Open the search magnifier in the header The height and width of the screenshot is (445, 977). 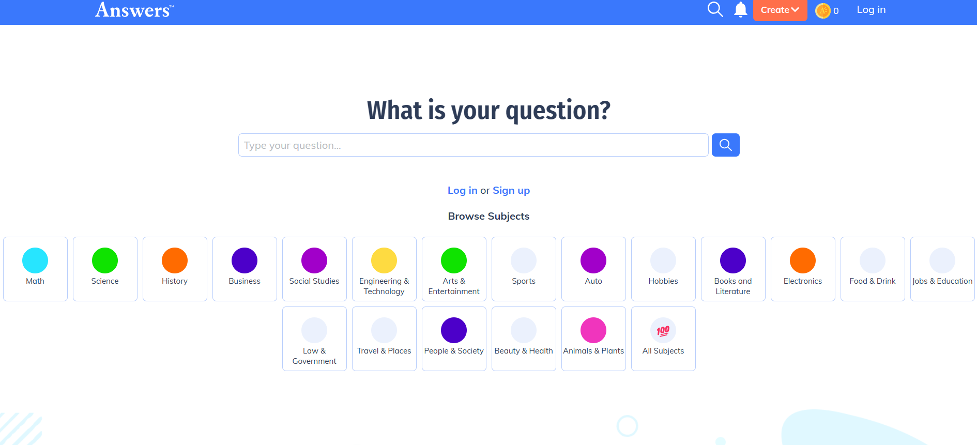(715, 9)
